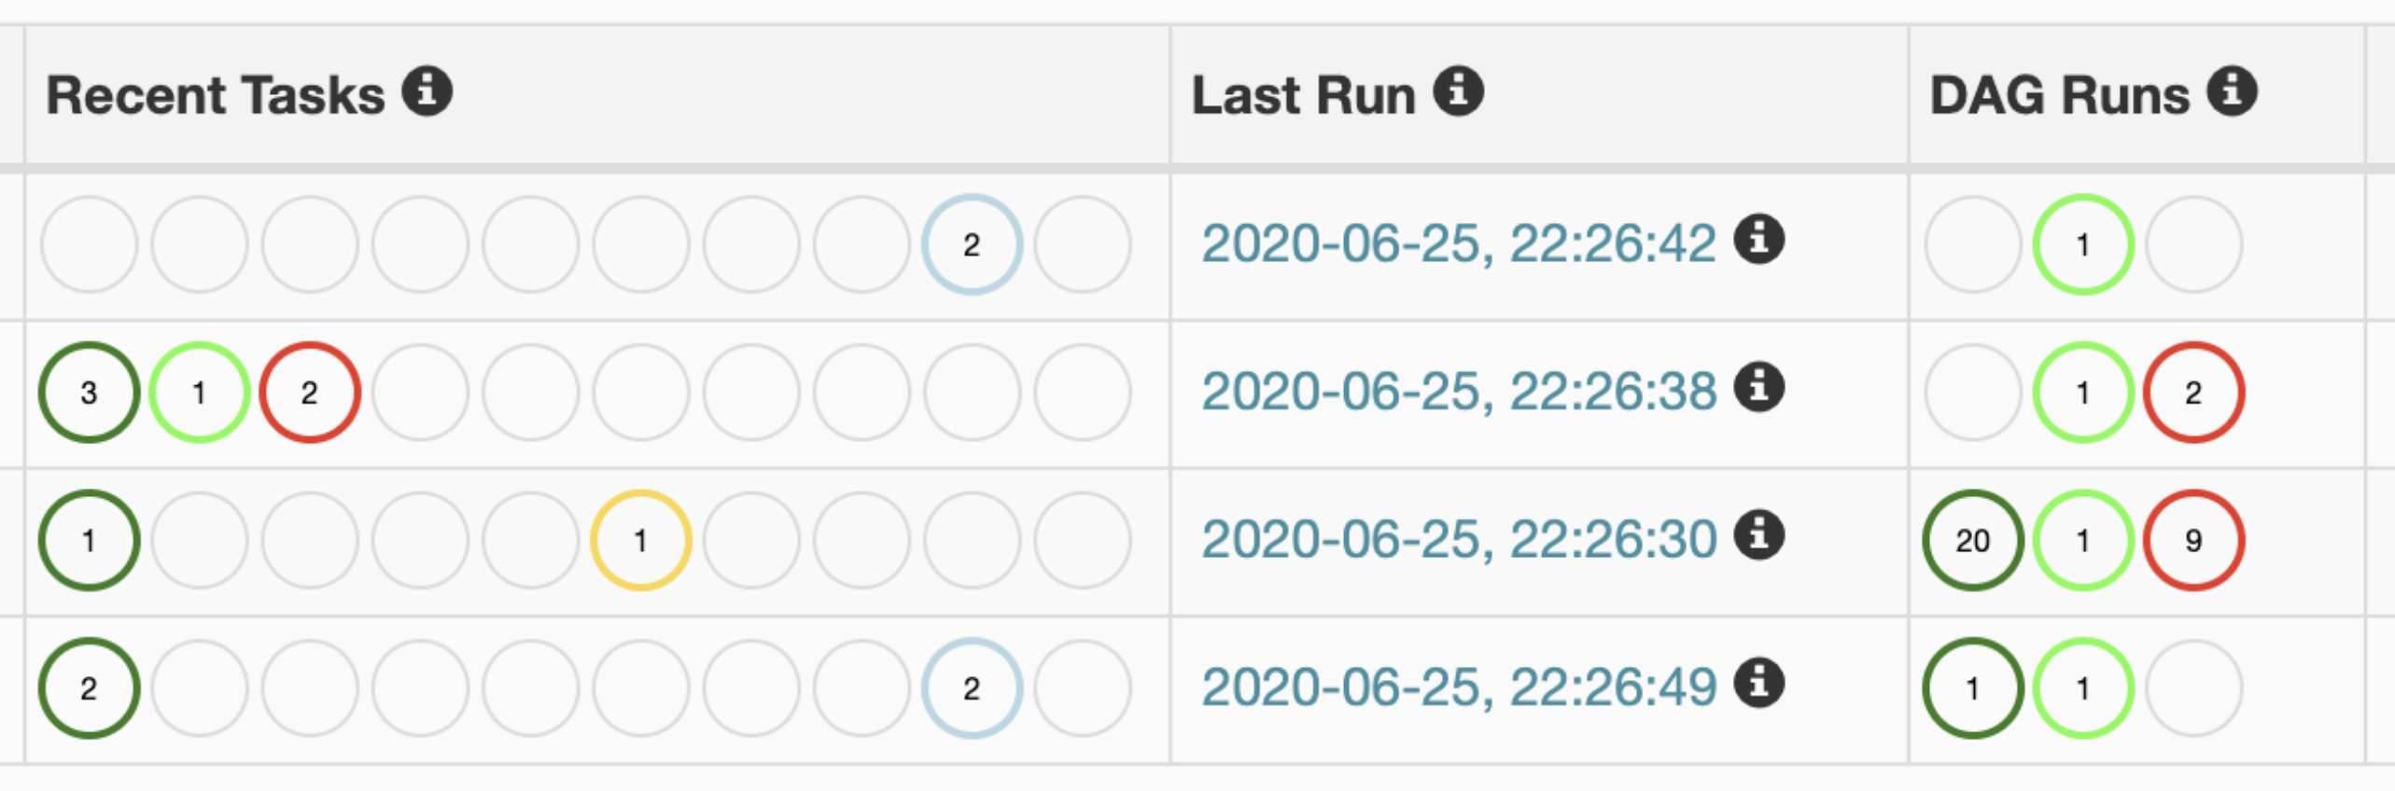Open the 2020-06-25, 22:26:42 last run link
This screenshot has width=2395, height=791.
[x=1458, y=243]
